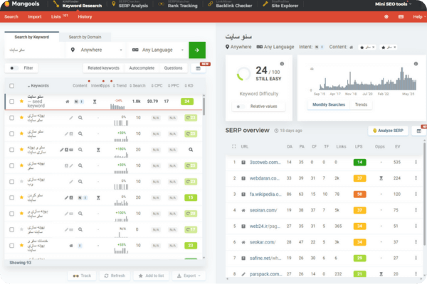The width and height of the screenshot is (427, 284).
Task: Click the keyword list vertical scrollbar
Action: click(204, 106)
